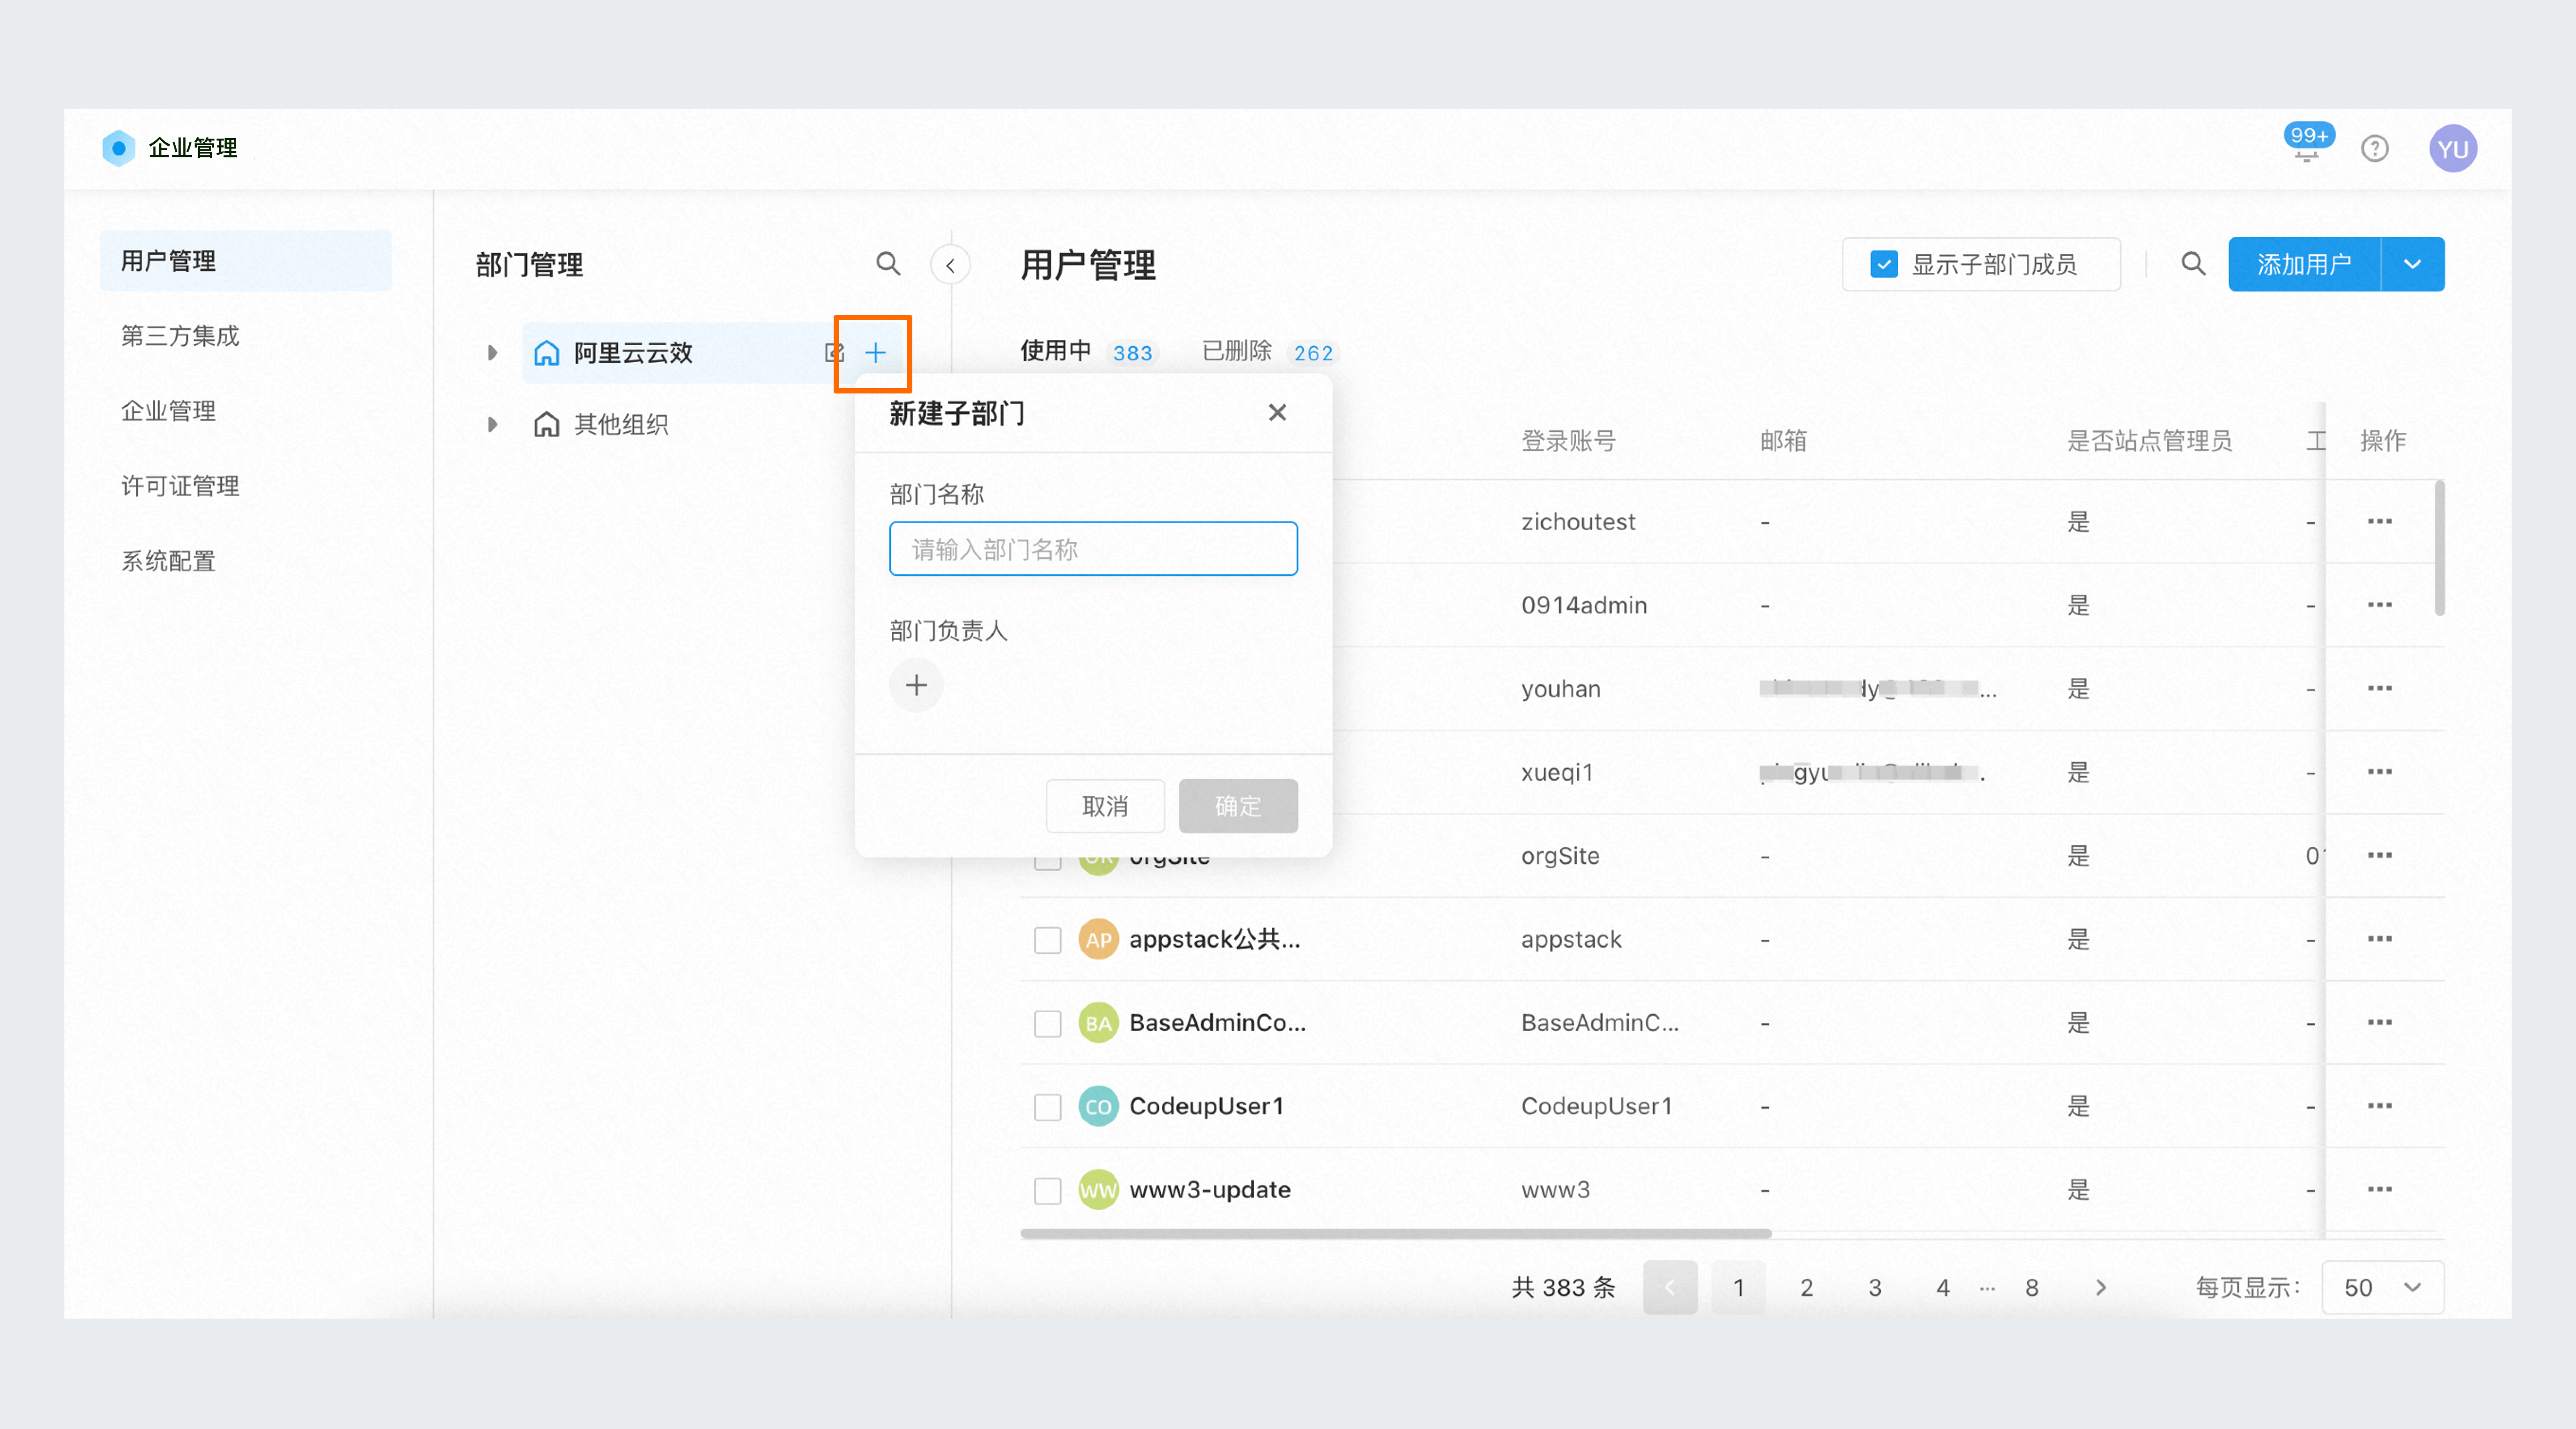Expand the 其他组织 tree node

[x=492, y=425]
